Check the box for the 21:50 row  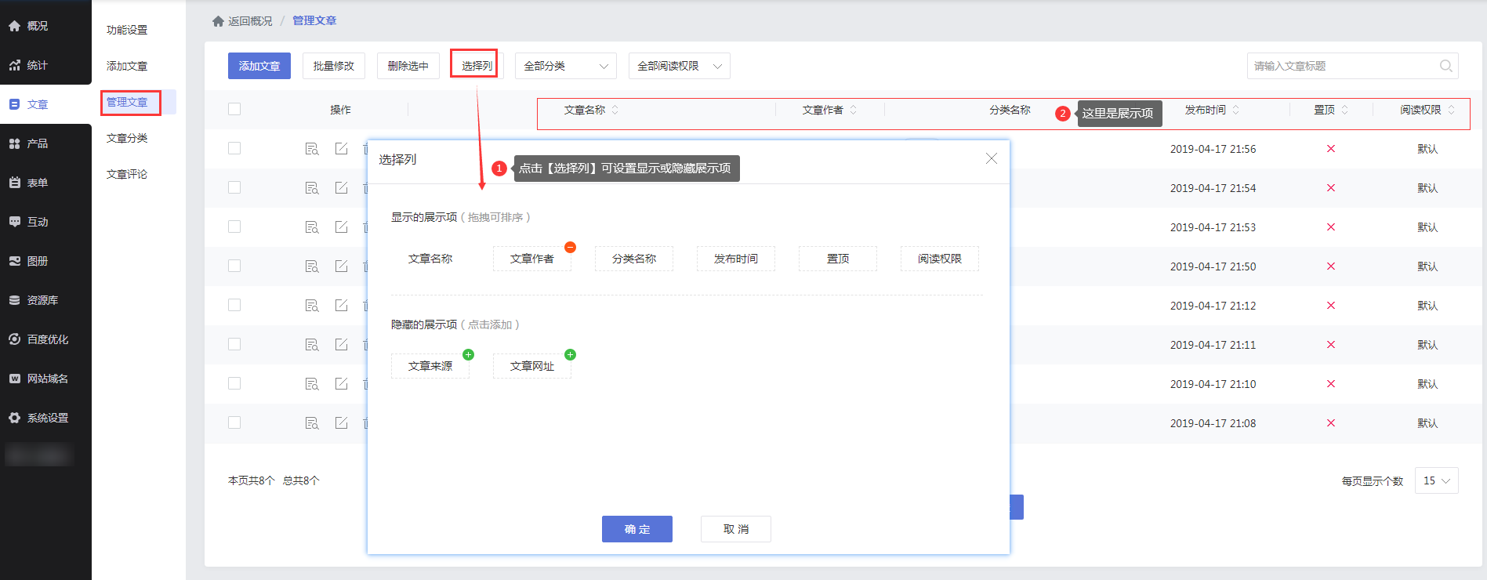point(234,266)
